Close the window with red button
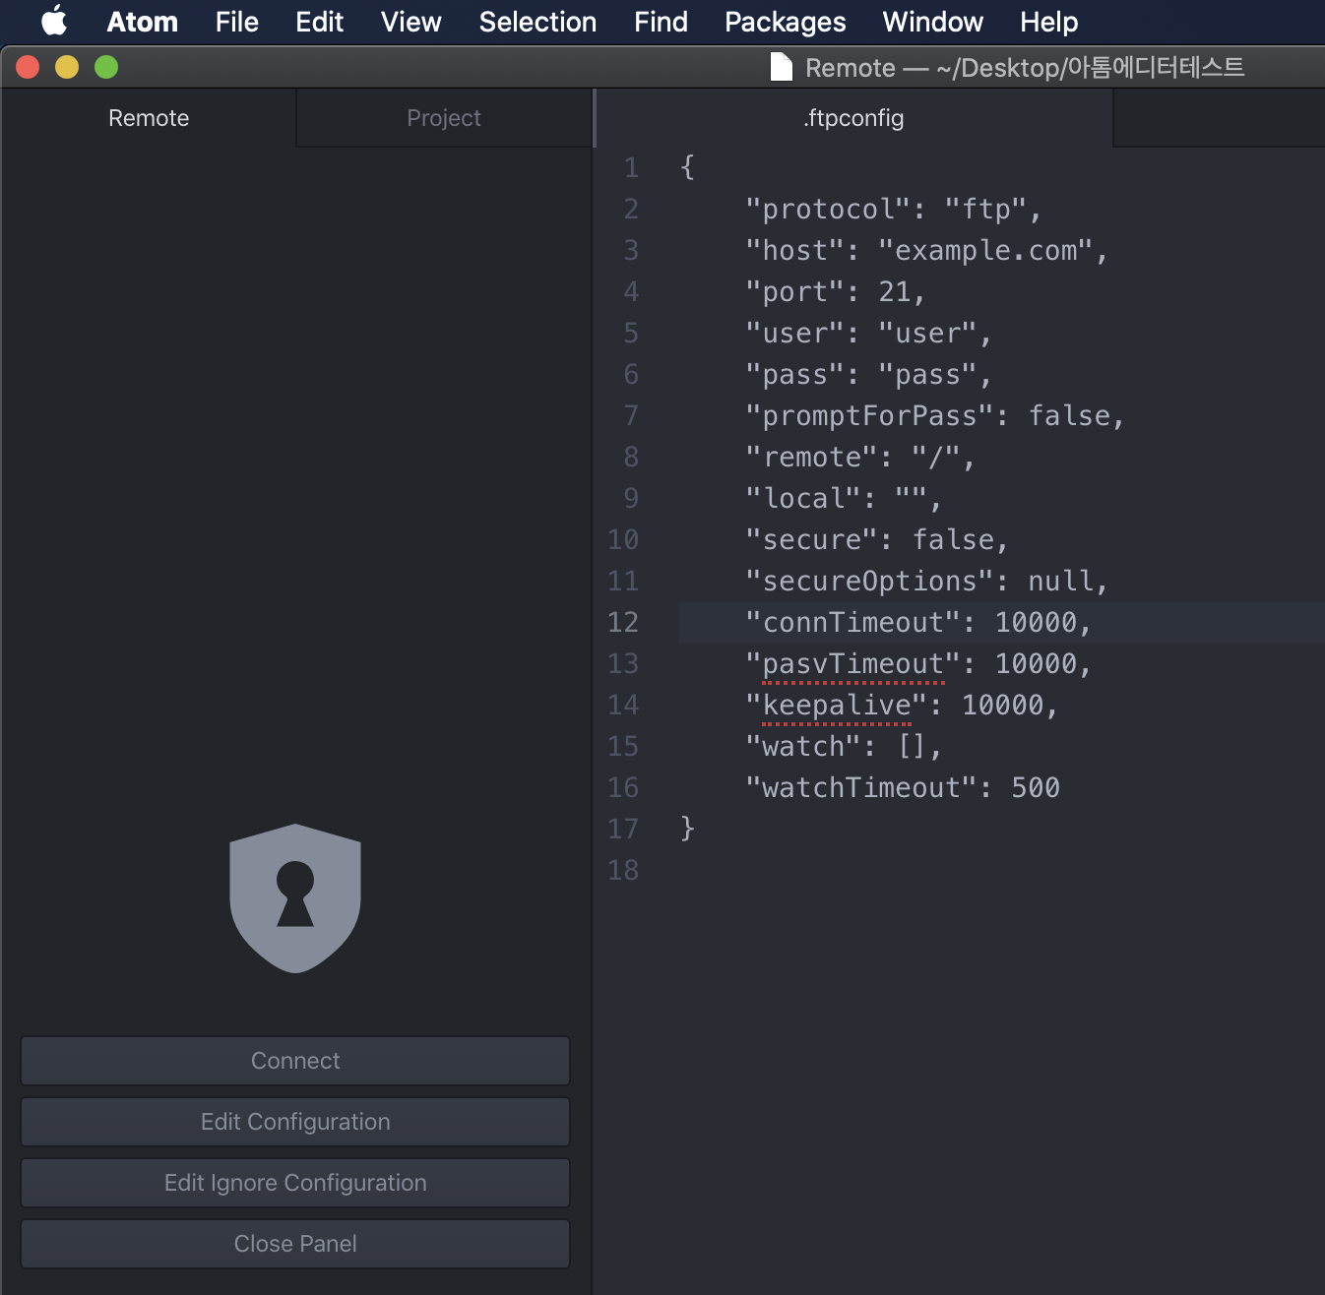Image resolution: width=1325 pixels, height=1295 pixels. click(28, 67)
